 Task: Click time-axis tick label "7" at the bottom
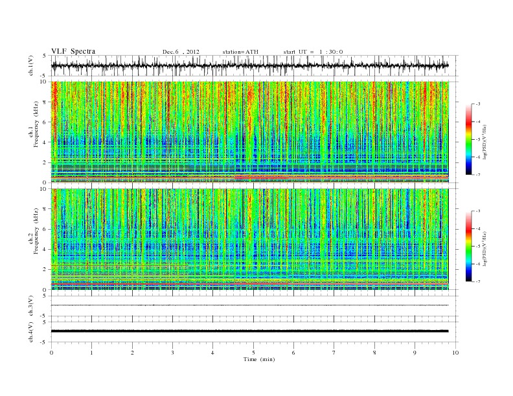click(334, 353)
